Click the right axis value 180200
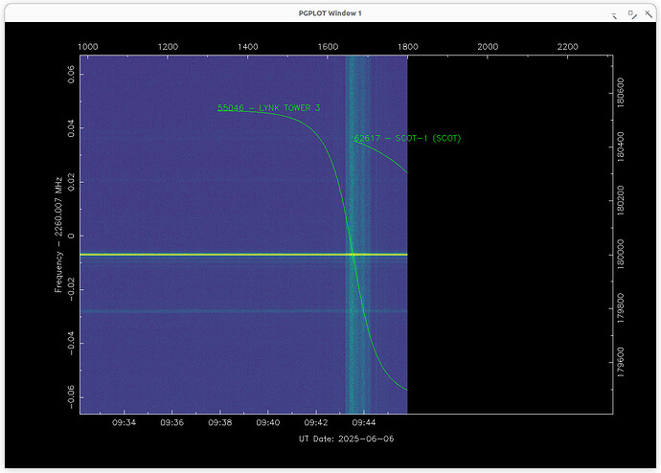The height and width of the screenshot is (473, 661). (620, 201)
